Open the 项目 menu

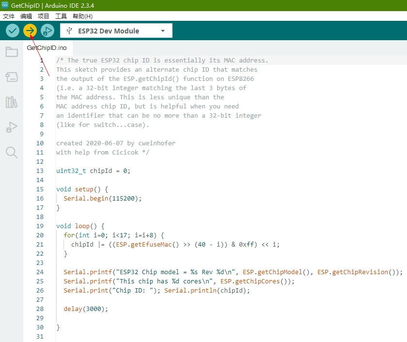43,16
